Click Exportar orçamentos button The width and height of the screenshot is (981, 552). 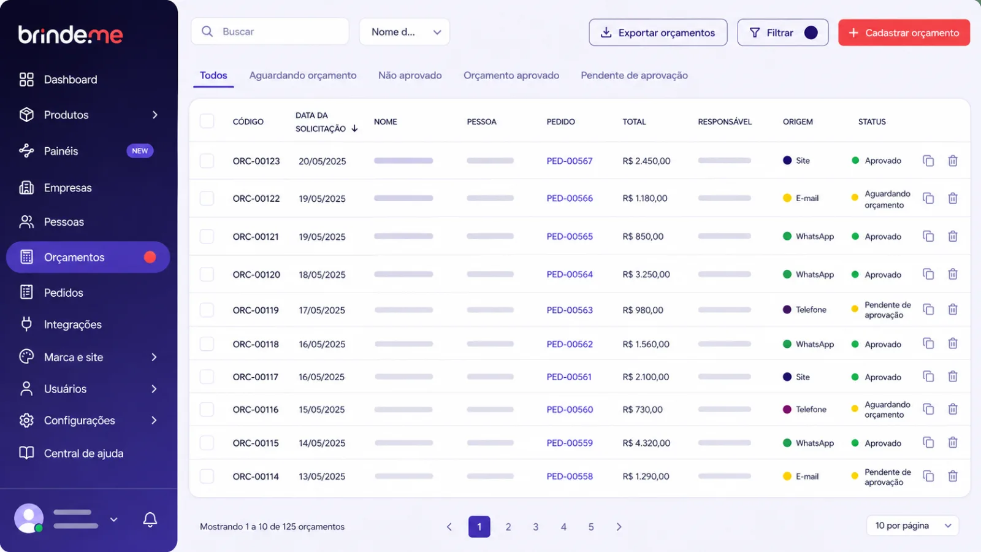click(658, 33)
